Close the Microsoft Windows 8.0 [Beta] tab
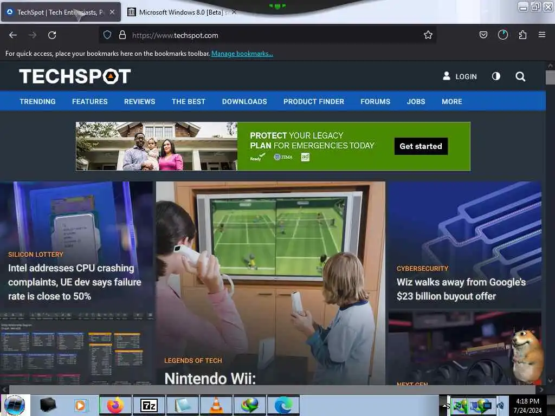The image size is (555, 416). coord(234,12)
